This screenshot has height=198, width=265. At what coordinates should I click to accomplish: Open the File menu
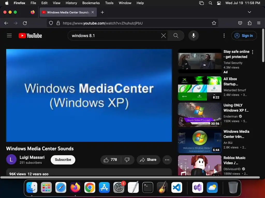(x=33, y=3)
